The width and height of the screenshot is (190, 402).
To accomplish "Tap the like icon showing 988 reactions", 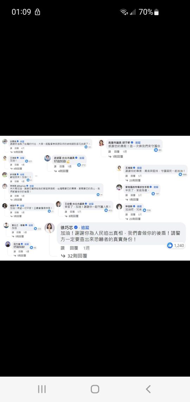I will [180, 174].
